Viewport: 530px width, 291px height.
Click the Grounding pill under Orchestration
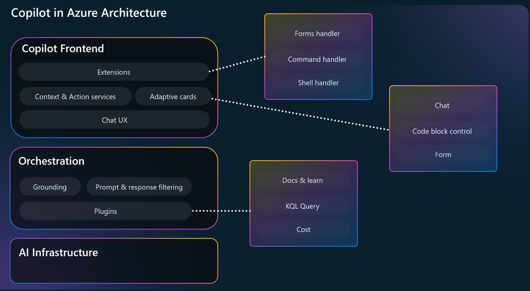50,187
